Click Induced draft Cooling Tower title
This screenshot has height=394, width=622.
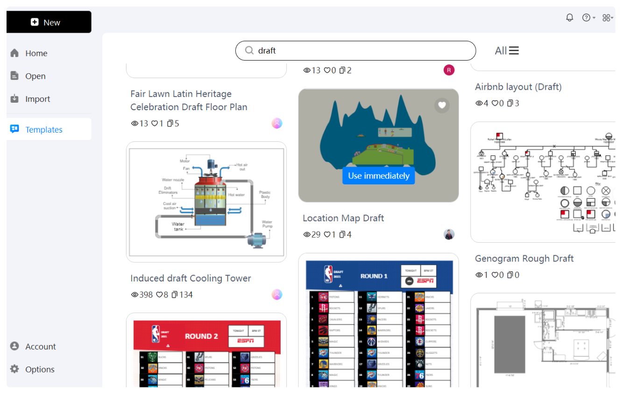(191, 278)
